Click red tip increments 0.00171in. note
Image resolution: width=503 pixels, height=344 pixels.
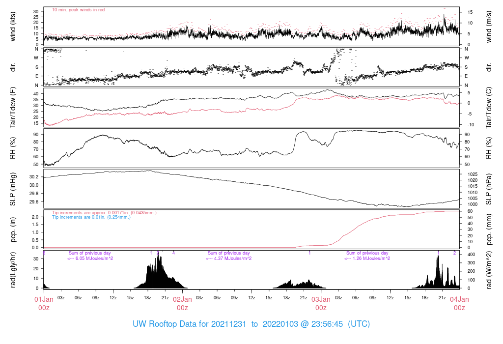104,213
